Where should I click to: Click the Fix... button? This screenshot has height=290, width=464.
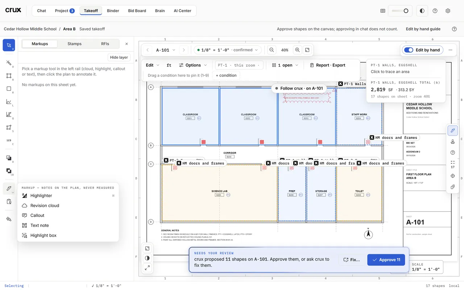(x=352, y=260)
